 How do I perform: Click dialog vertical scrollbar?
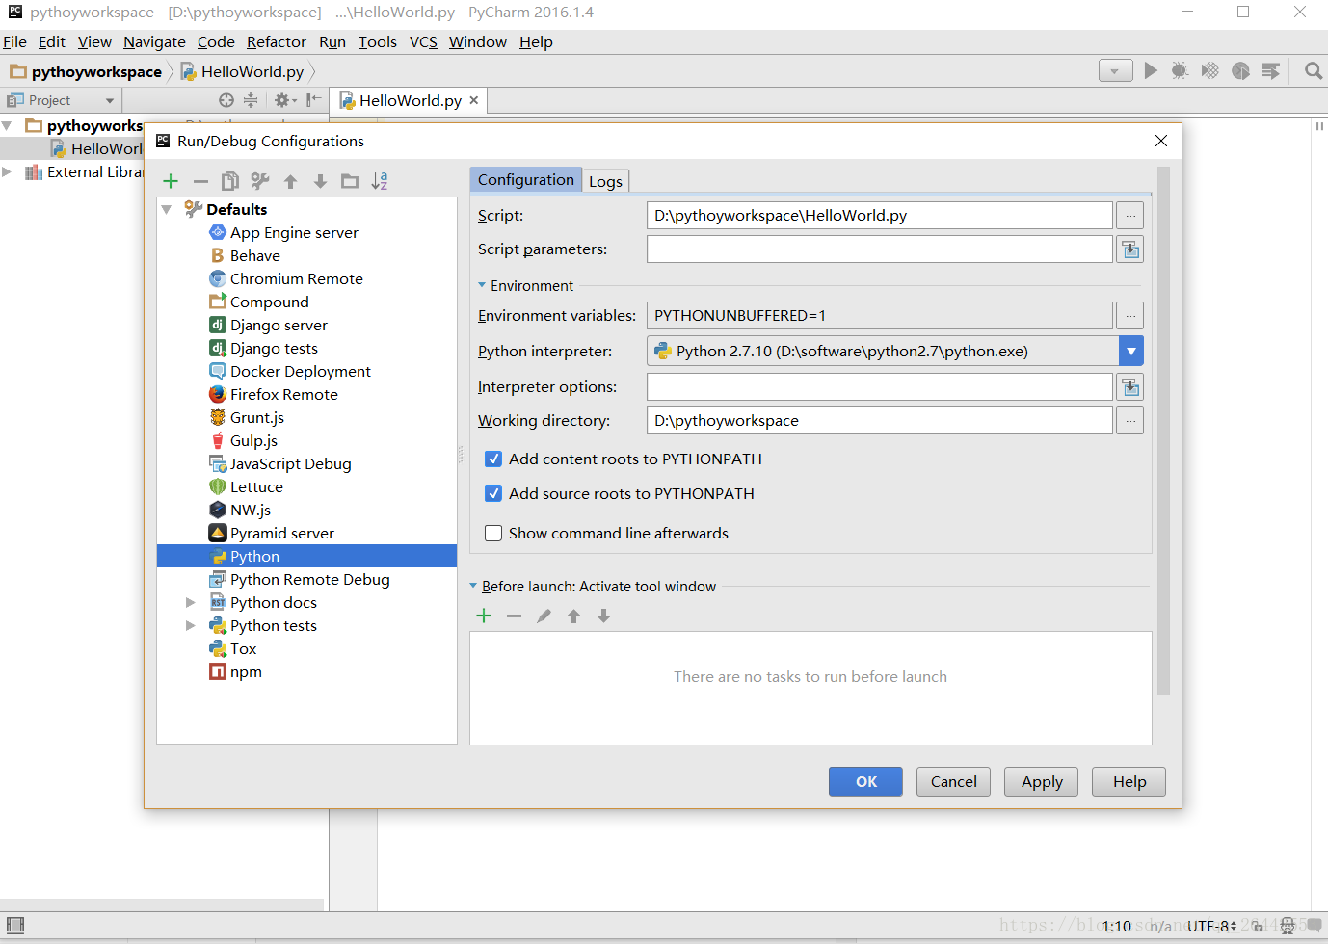[1163, 431]
